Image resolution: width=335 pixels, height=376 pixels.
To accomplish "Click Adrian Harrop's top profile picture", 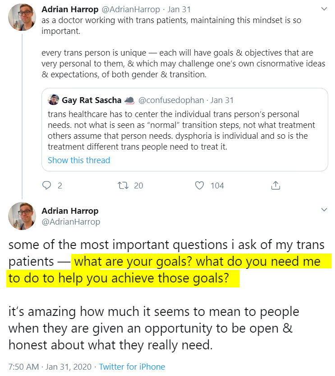I will [22, 17].
